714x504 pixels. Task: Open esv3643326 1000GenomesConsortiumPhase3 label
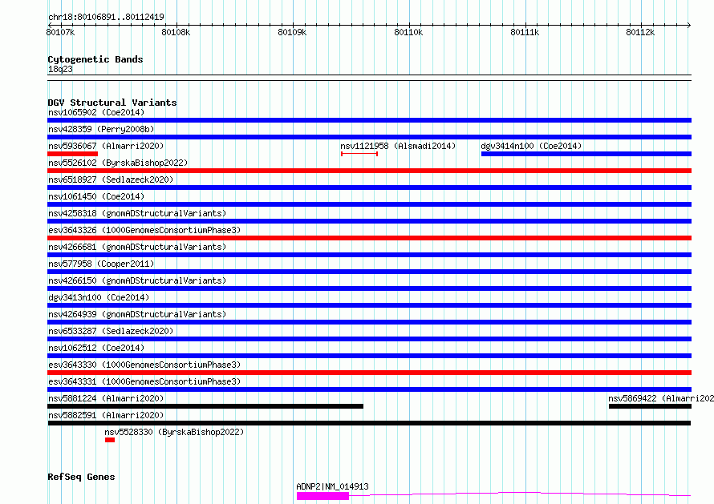coord(144,230)
